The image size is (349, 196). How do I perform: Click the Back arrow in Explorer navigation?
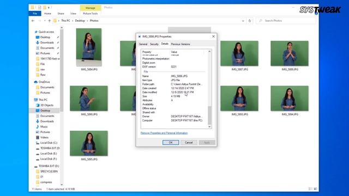click(x=33, y=21)
